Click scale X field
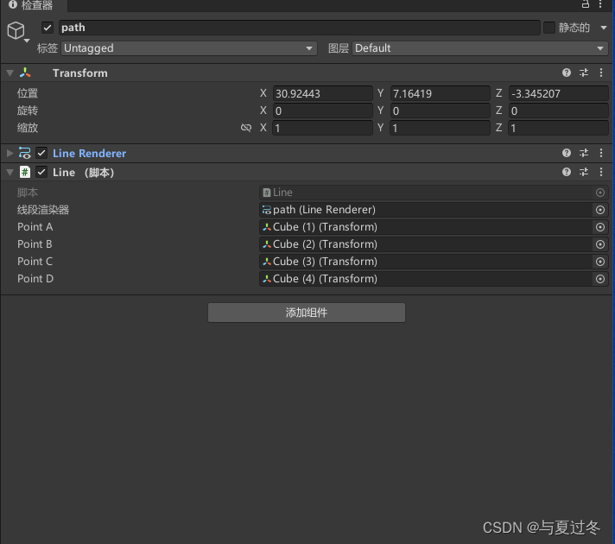The height and width of the screenshot is (544, 615). pyautogui.click(x=322, y=129)
